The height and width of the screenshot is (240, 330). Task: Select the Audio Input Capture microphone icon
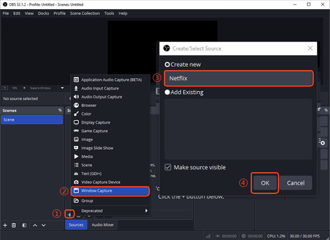click(x=76, y=88)
